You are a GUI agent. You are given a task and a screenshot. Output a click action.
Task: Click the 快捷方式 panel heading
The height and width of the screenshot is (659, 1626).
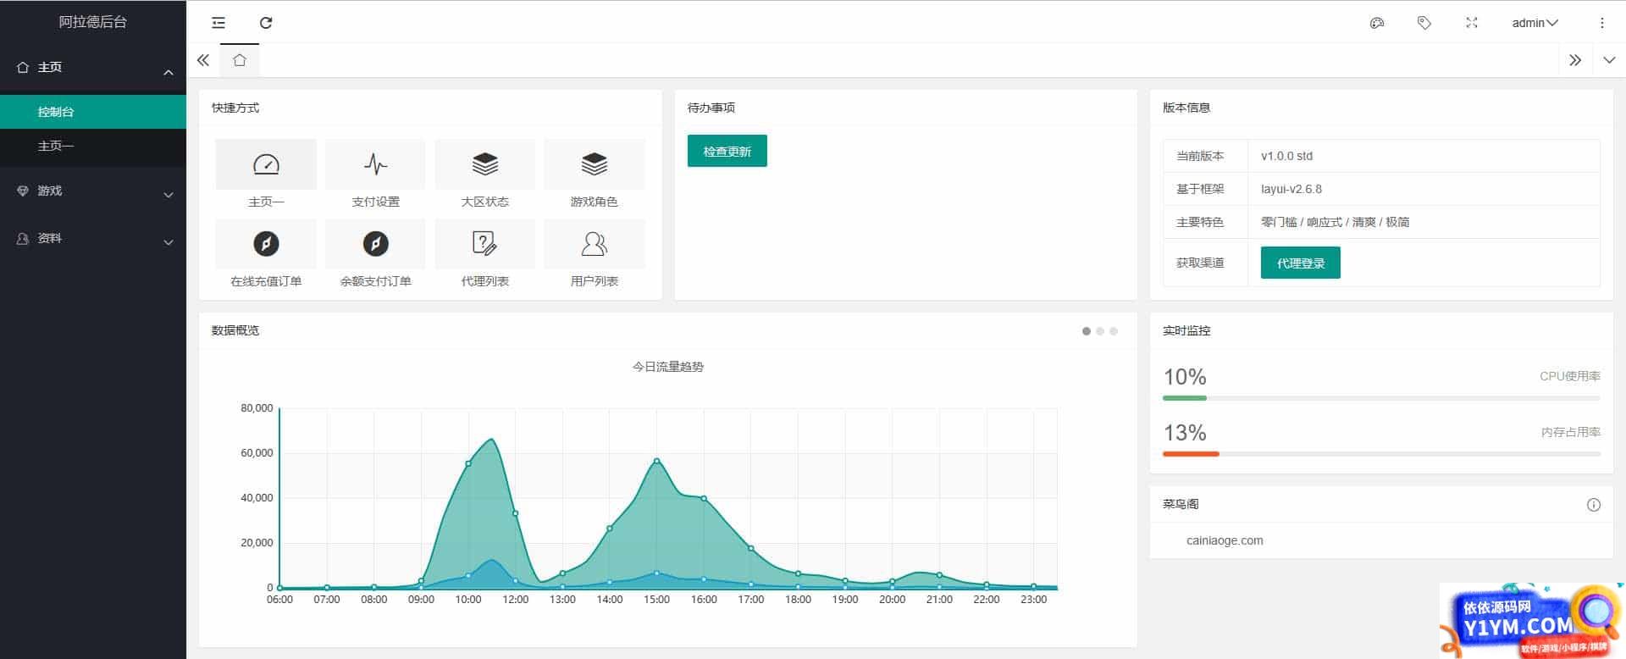click(235, 108)
